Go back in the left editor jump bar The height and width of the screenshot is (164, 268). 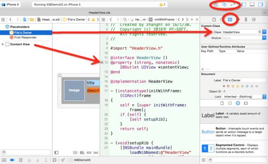tap(10, 20)
